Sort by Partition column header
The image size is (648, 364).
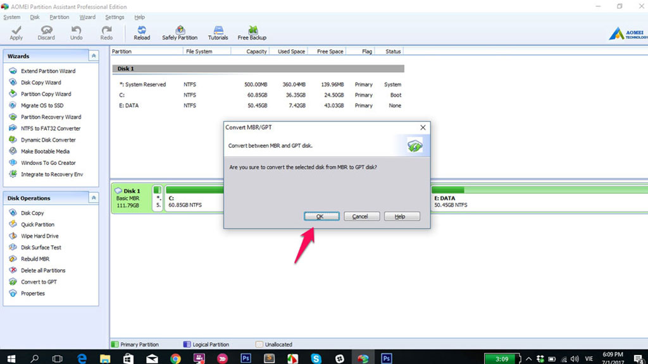146,52
